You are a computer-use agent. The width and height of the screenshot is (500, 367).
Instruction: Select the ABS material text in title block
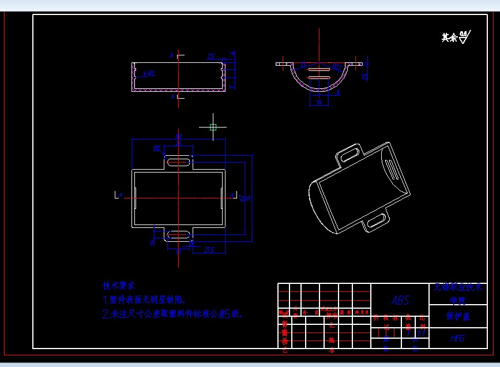[400, 301]
